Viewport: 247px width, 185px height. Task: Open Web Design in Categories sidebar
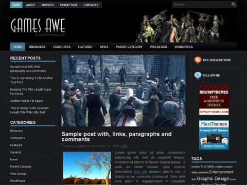(x=19, y=174)
